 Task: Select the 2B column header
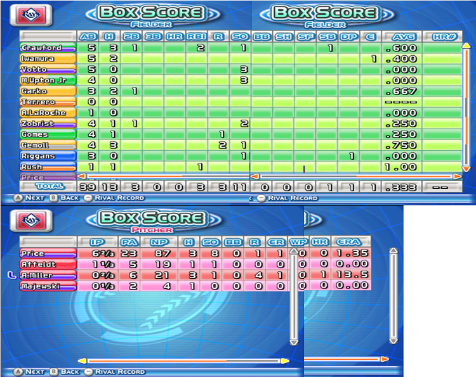(x=131, y=36)
